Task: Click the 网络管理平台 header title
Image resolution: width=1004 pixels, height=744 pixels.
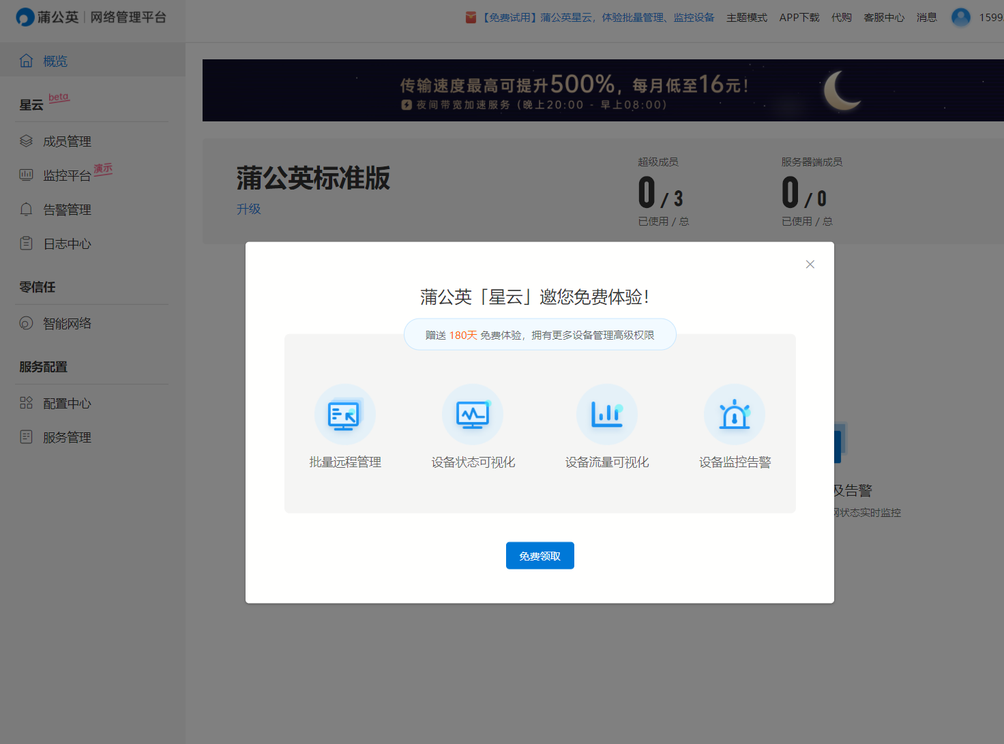Action: tap(128, 17)
